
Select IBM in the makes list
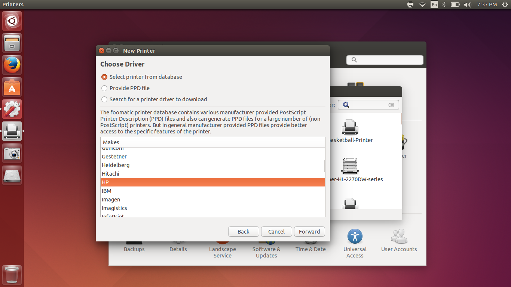coord(213,191)
